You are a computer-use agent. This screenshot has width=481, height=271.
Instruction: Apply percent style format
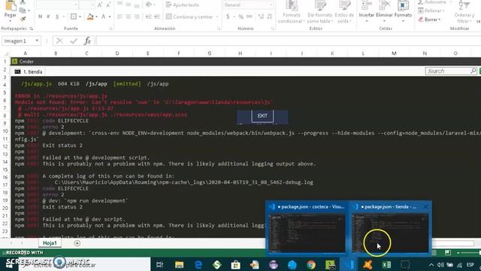pyautogui.click(x=241, y=17)
